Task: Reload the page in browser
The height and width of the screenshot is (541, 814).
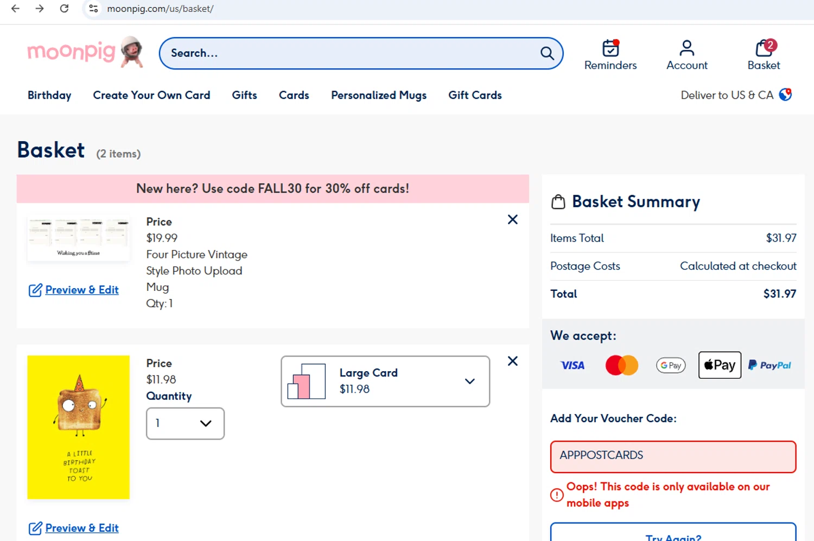Action: click(64, 9)
